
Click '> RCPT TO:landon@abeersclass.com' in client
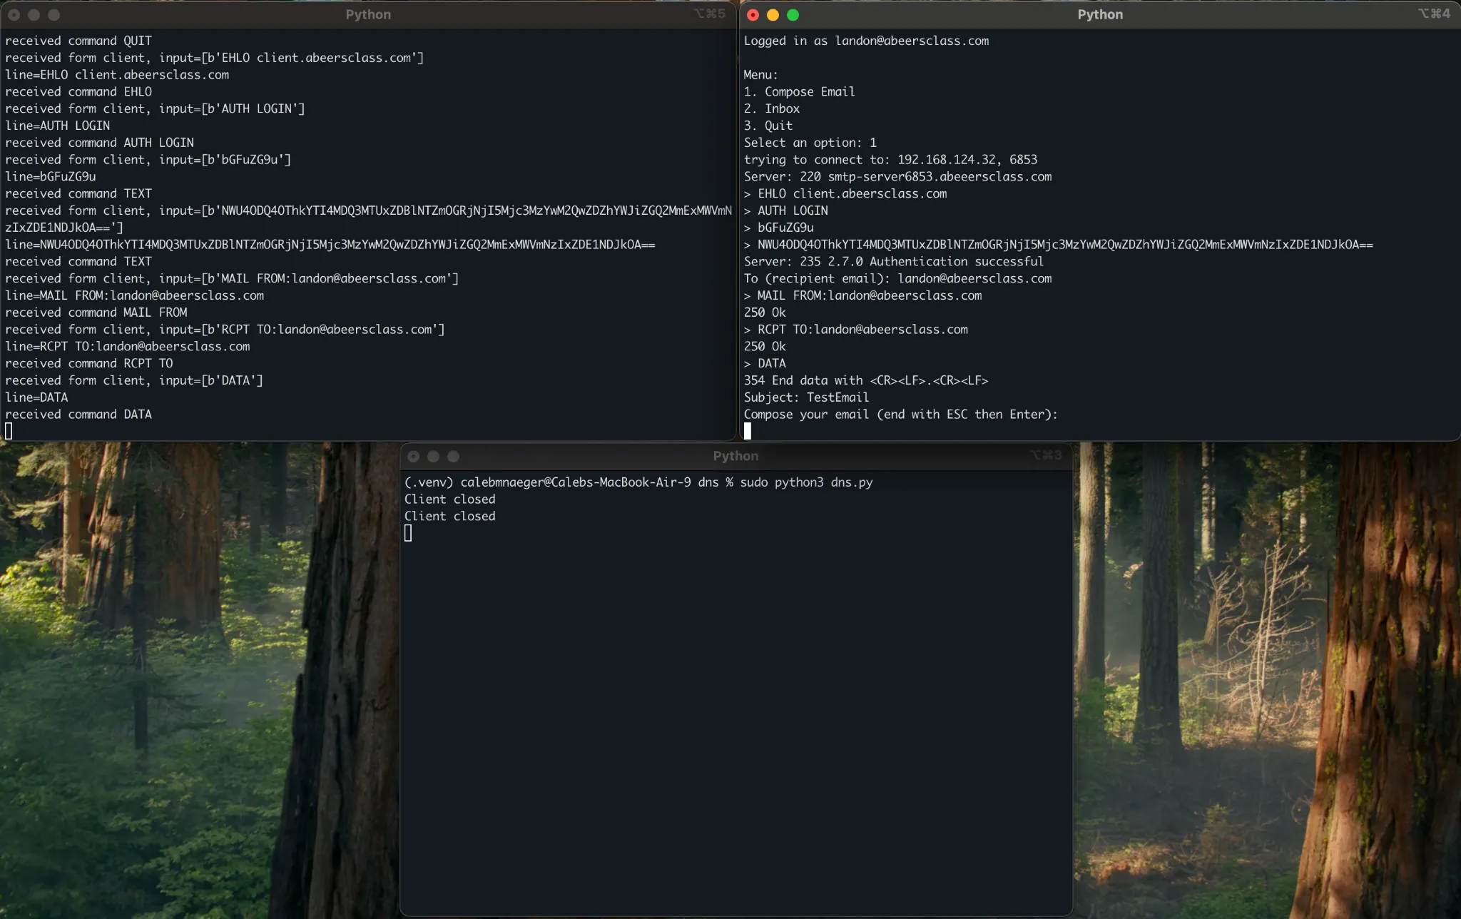click(855, 330)
